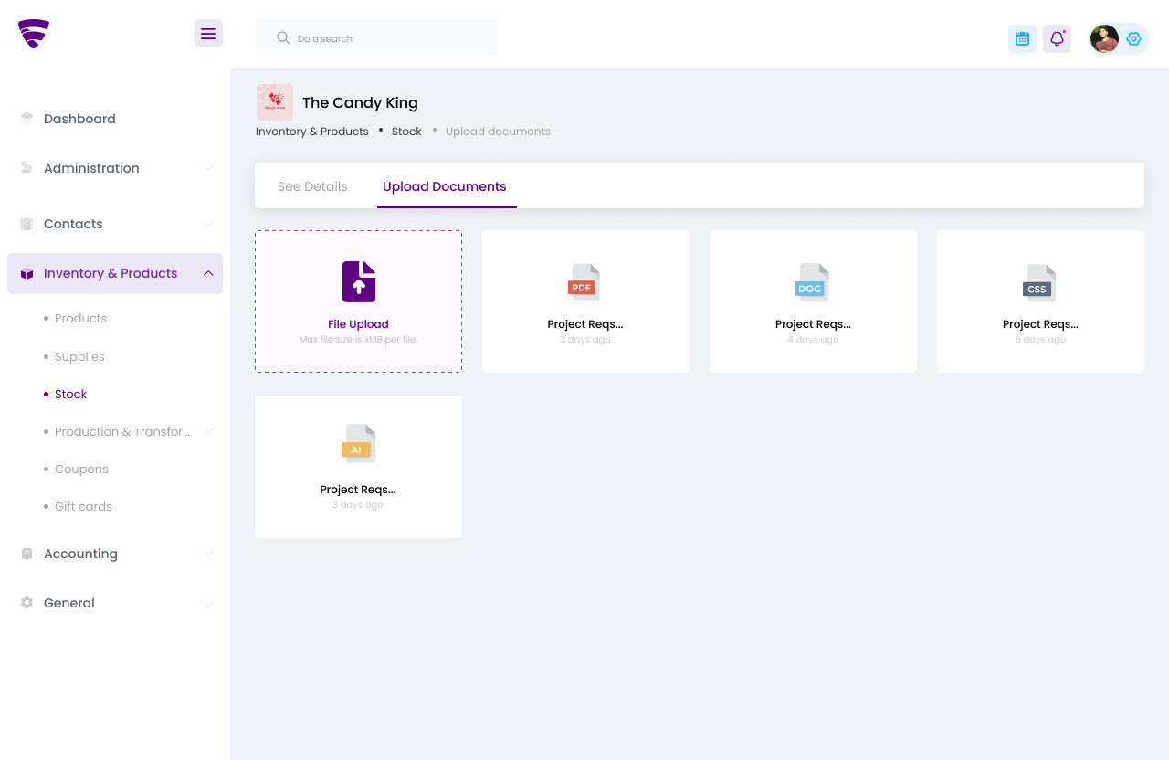Expand the Administration chevron

(208, 168)
